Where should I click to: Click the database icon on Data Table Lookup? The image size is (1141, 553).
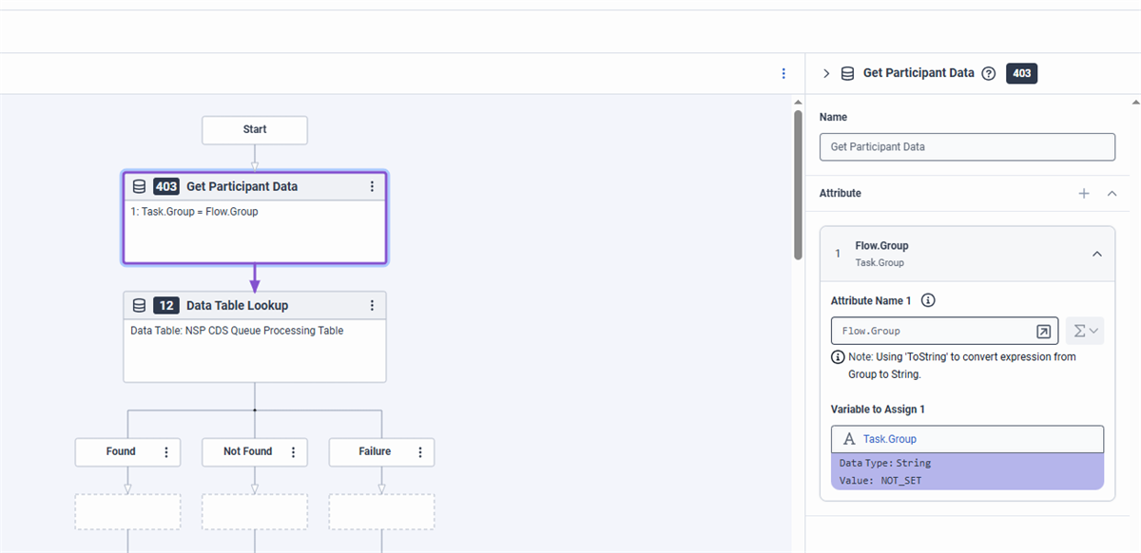[x=139, y=306]
